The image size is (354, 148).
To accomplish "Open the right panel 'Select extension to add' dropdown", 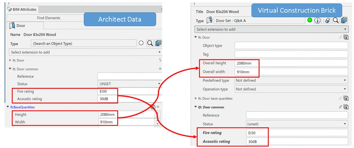I will (271, 29).
